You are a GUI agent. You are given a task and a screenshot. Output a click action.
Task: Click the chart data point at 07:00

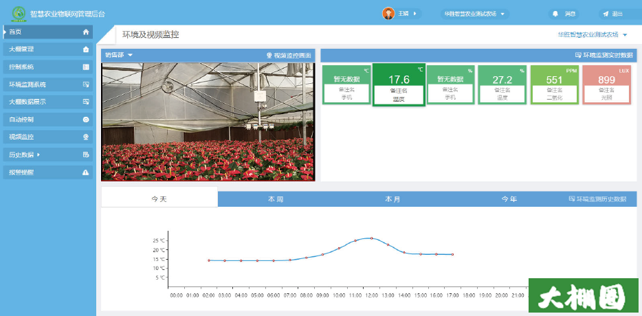tap(290, 260)
